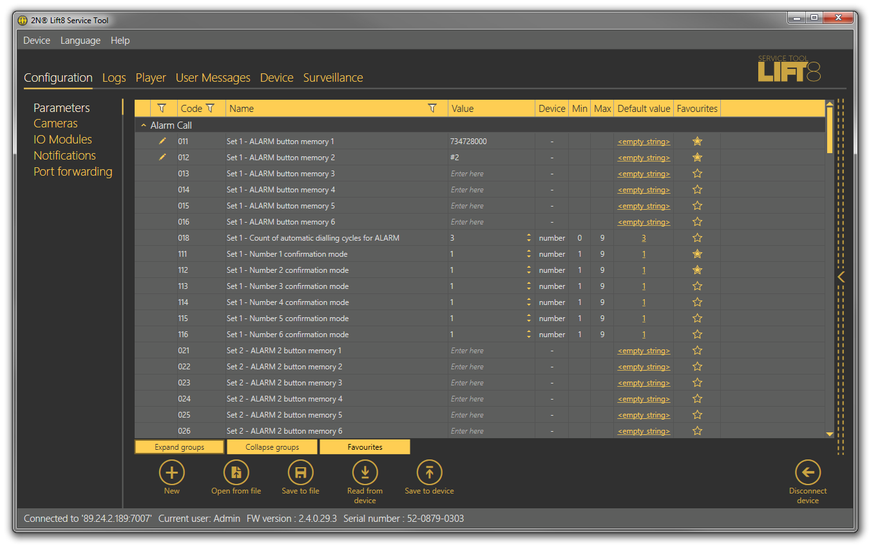Click the Save to file icon
The width and height of the screenshot is (871, 545).
[x=300, y=473]
